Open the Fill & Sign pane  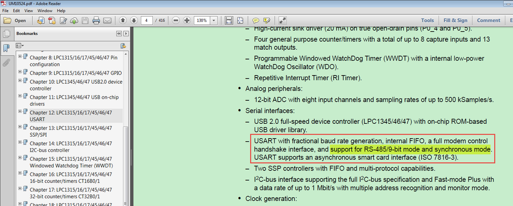pos(455,21)
